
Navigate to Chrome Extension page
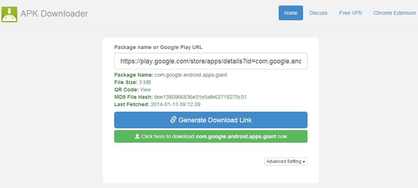click(394, 13)
